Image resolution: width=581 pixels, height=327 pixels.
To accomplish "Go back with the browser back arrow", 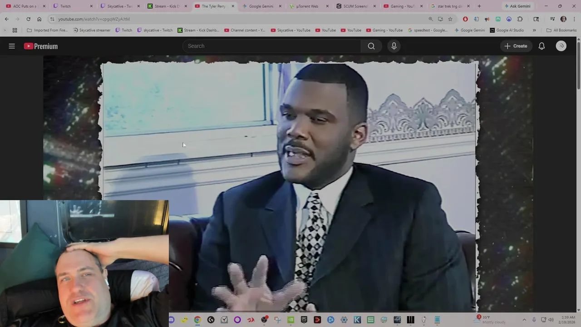I will click(6, 19).
